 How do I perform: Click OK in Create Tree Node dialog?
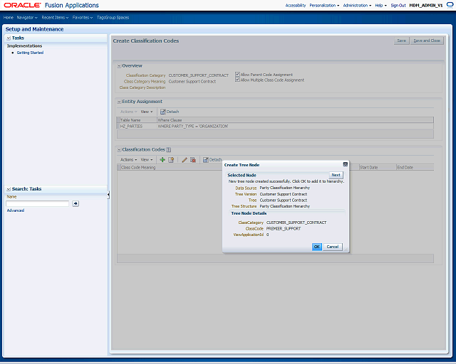pos(316,247)
